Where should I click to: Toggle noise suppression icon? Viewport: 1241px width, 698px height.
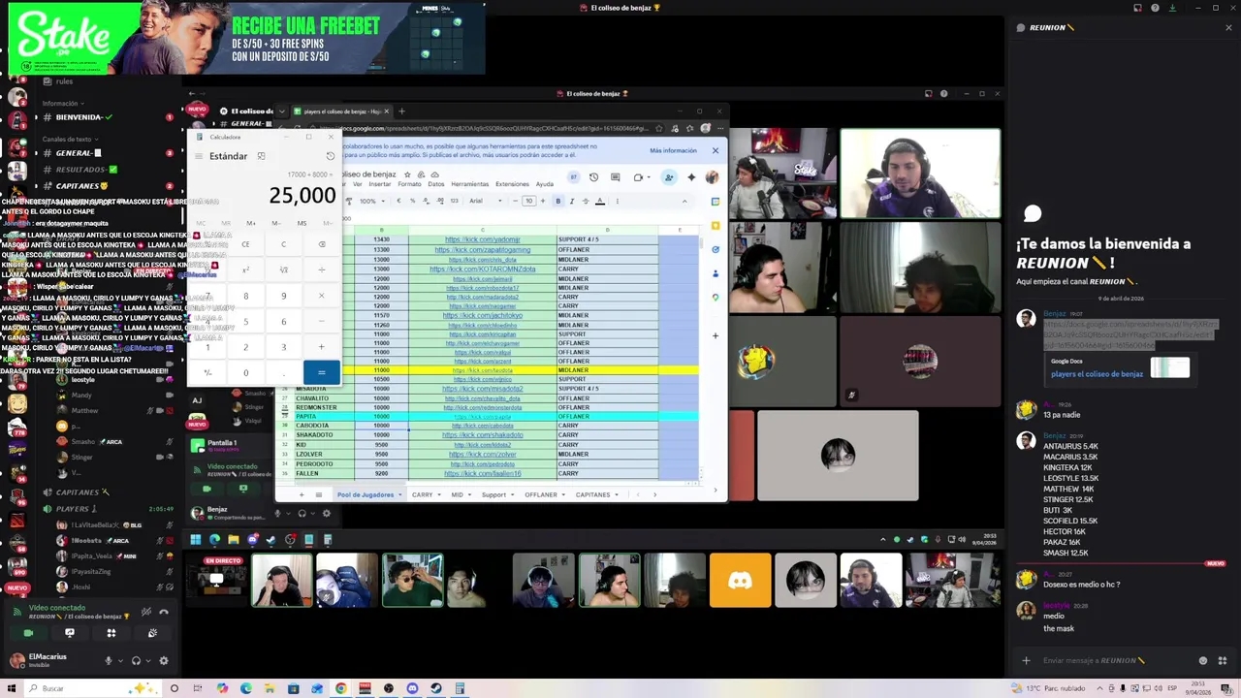pos(146,612)
